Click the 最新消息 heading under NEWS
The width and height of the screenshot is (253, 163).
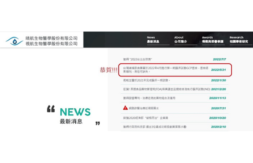click(71, 121)
